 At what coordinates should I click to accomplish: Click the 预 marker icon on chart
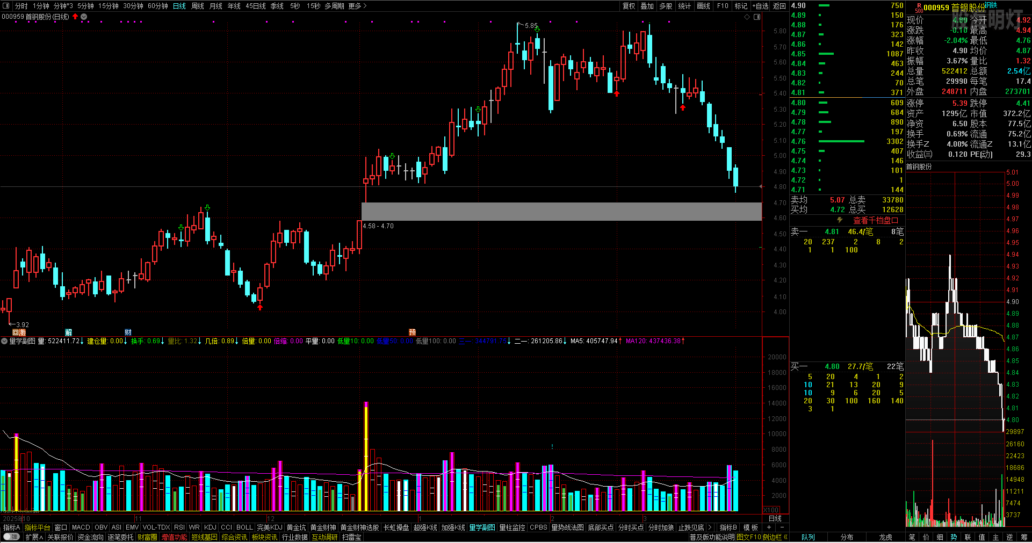412,332
